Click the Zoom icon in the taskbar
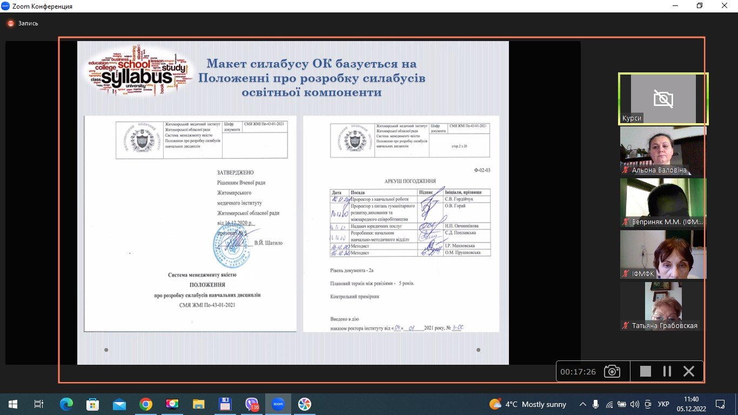The image size is (738, 415). tap(278, 404)
